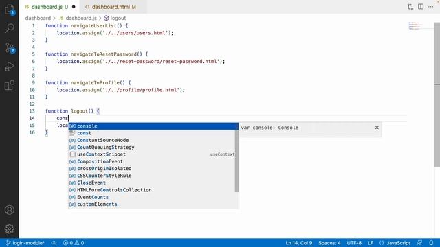This screenshot has width=440, height=247.
Task: Click feedback icon in status bar
Action: [x=419, y=243]
